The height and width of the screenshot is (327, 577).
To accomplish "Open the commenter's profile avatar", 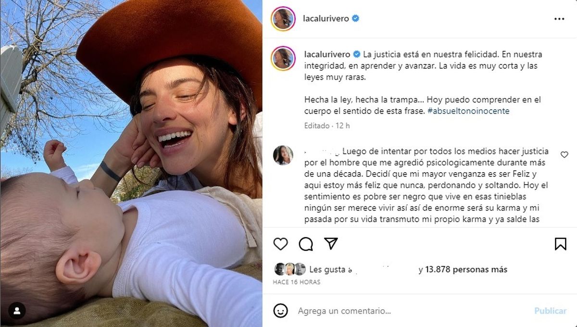I will pyautogui.click(x=283, y=155).
